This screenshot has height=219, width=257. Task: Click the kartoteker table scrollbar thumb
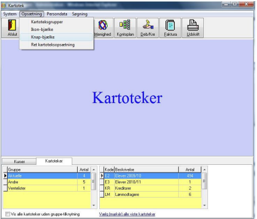point(204,181)
